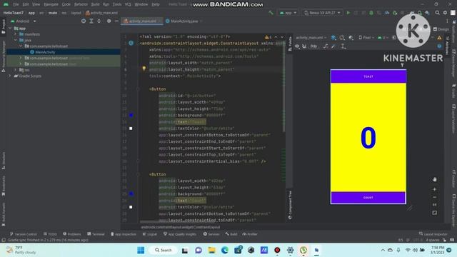Switch to the MainActivity.java tab

(184, 21)
